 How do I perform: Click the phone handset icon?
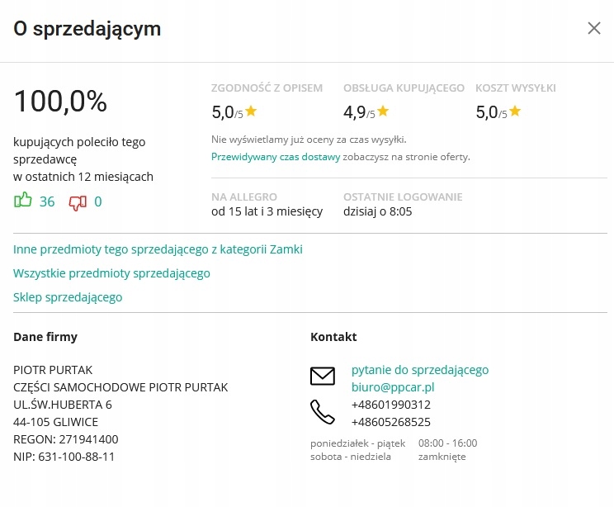[323, 412]
